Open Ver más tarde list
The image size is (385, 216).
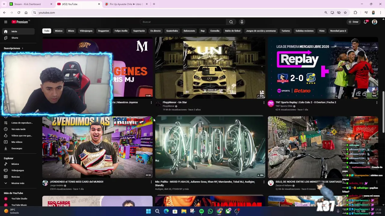[18, 129]
